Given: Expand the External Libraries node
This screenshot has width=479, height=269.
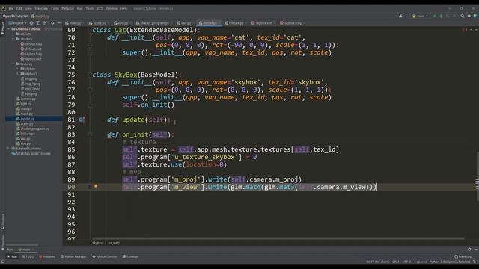Looking at the screenshot, I should tap(9, 149).
